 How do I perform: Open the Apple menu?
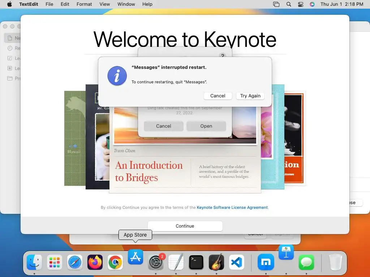point(9,4)
